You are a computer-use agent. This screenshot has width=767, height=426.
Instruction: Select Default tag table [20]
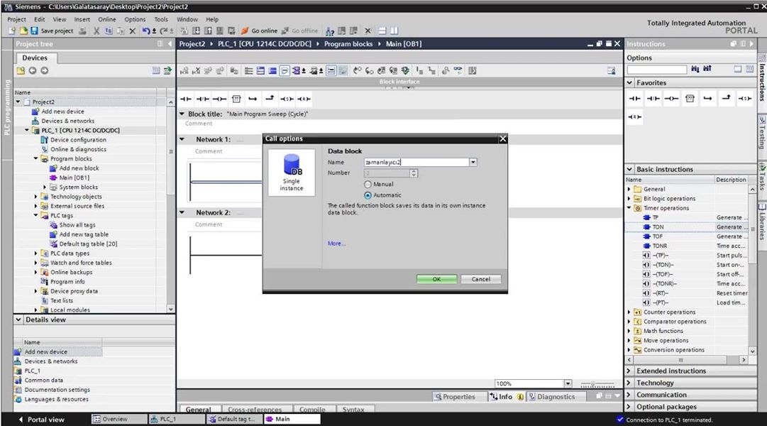tap(88, 244)
